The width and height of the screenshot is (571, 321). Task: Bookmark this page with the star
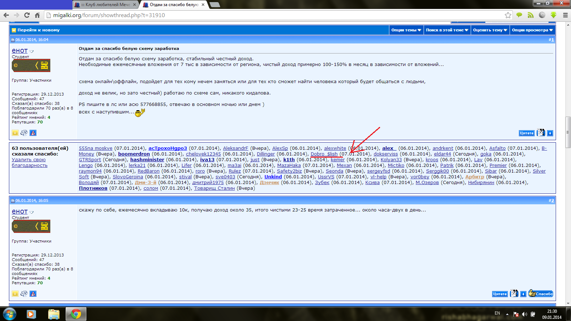[x=508, y=15]
